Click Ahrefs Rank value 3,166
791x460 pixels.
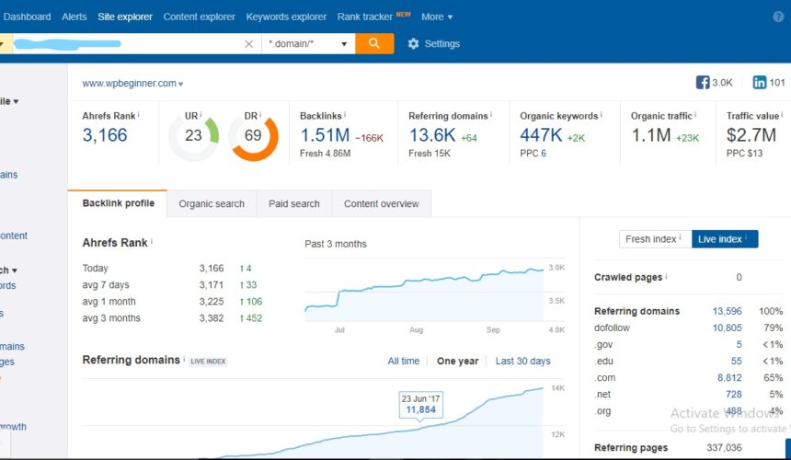pos(105,135)
